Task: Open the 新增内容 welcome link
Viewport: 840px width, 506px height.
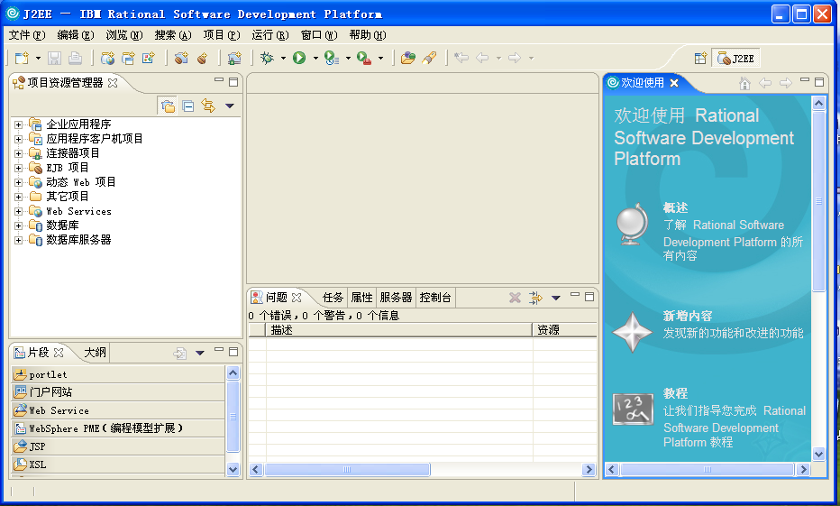Action: click(688, 317)
